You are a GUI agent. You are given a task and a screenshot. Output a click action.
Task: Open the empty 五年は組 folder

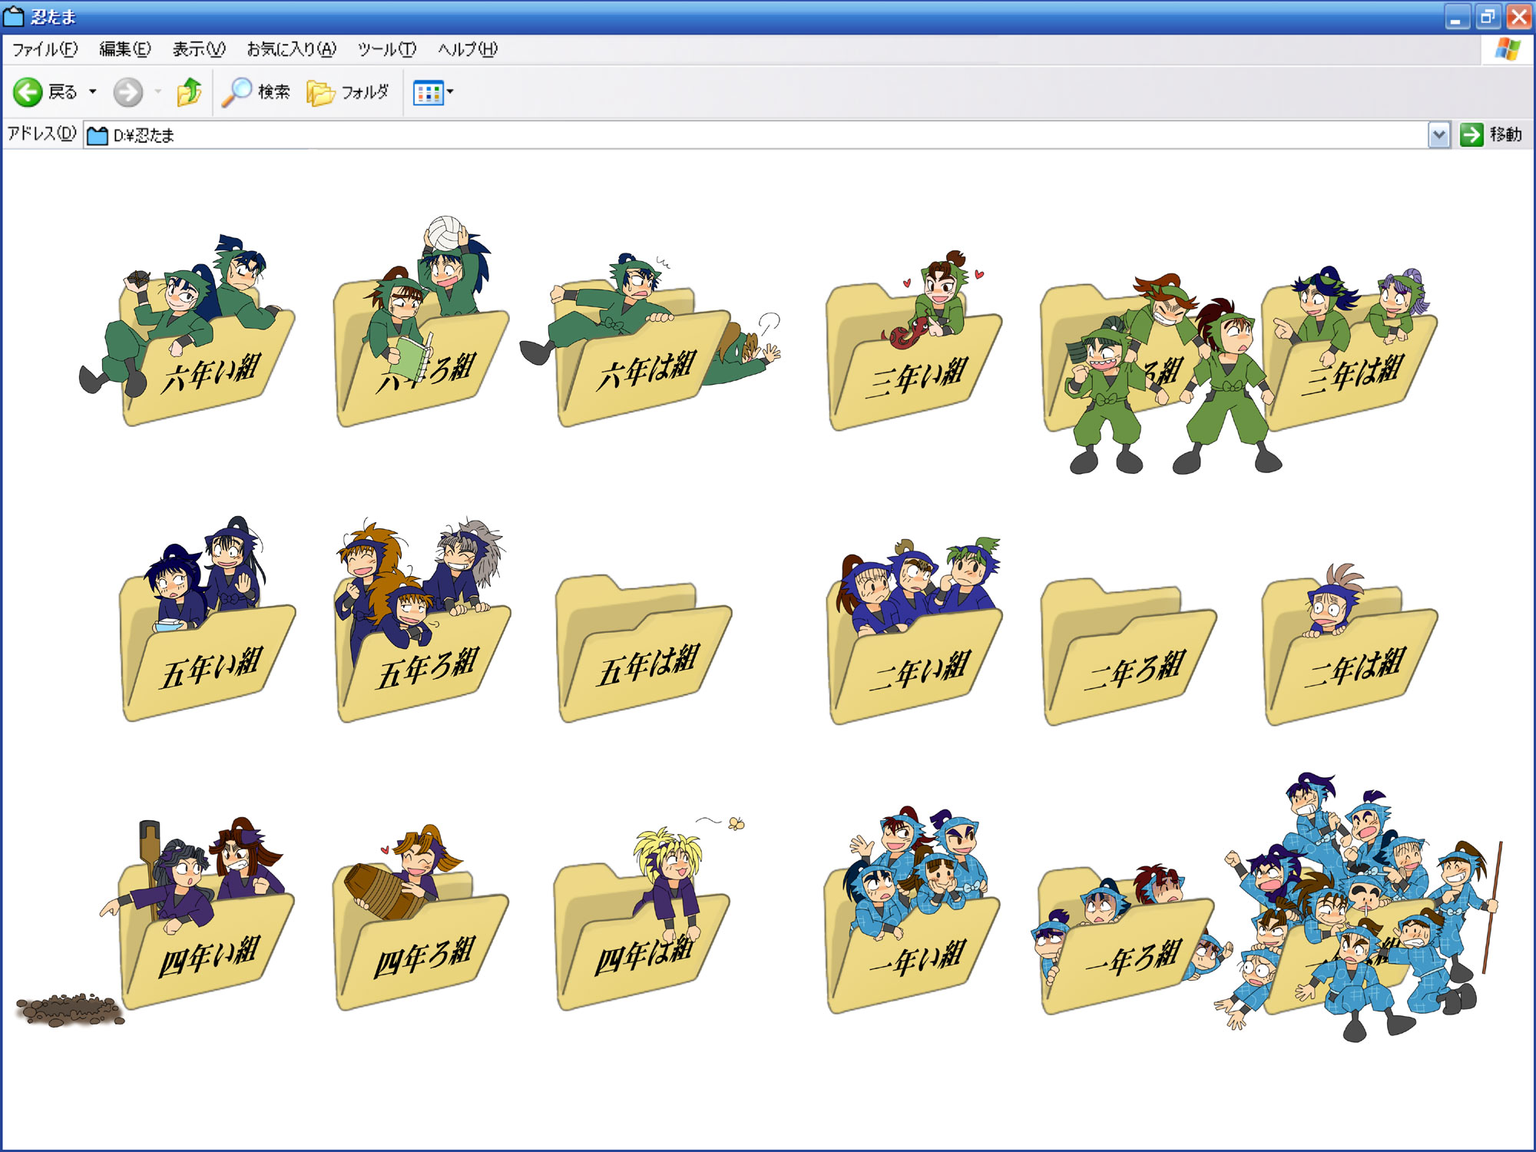click(x=644, y=649)
